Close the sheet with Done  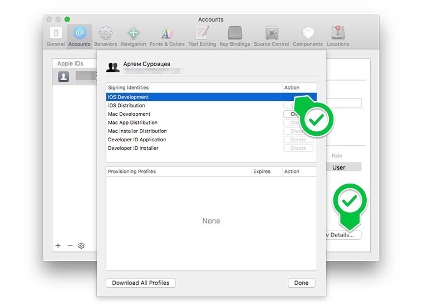pos(301,283)
